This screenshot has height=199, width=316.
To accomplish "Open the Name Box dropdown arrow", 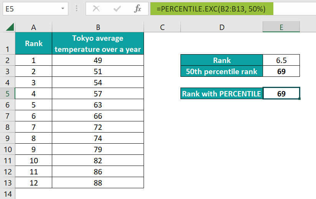I will coord(63,9).
